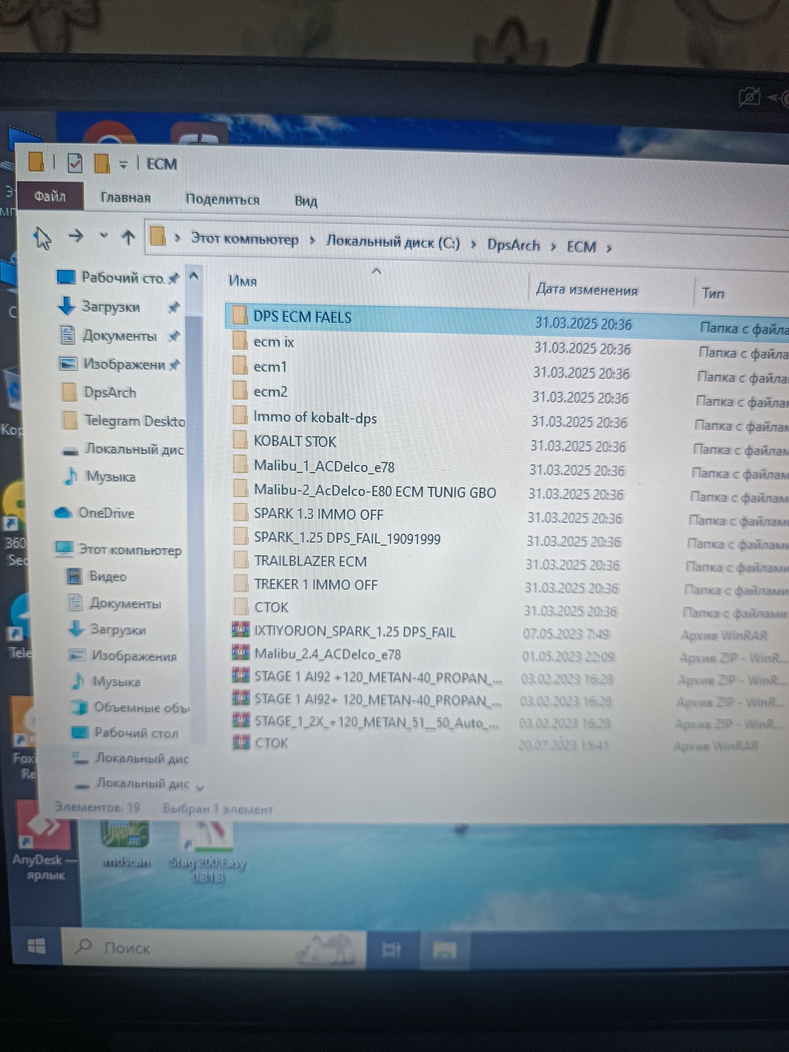Select the KOBALT STOK folder

(295, 441)
